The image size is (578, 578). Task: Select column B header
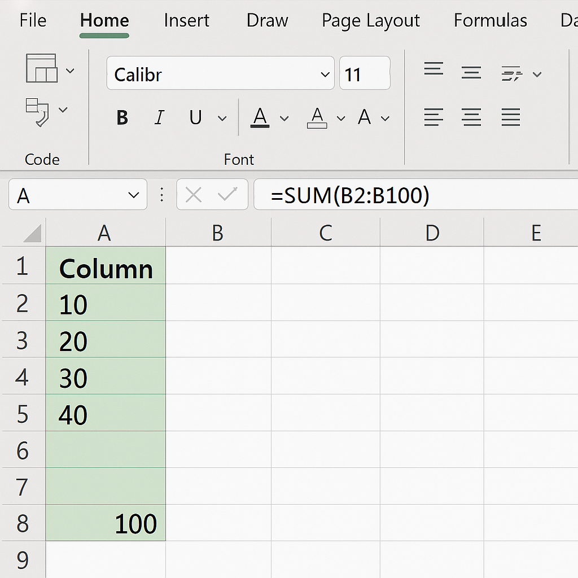218,232
